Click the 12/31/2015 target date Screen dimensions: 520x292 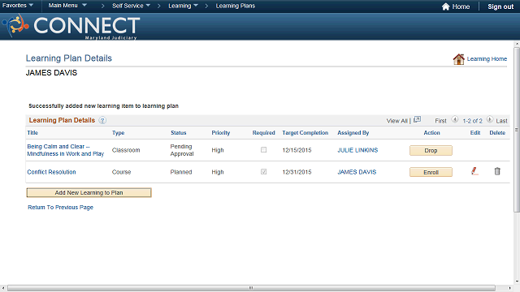point(297,172)
